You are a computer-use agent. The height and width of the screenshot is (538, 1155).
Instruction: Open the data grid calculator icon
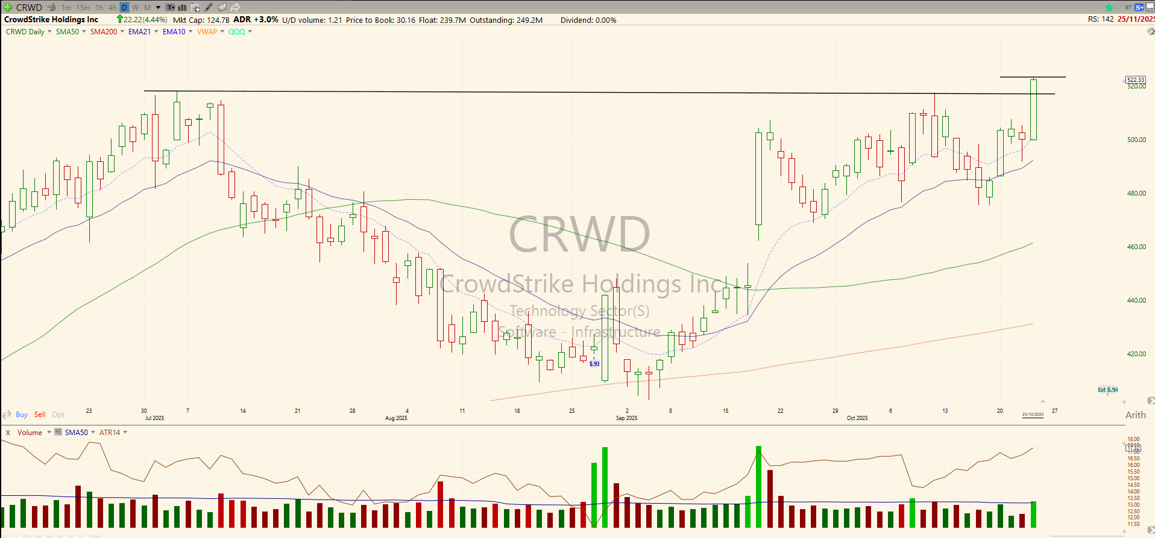[195, 7]
